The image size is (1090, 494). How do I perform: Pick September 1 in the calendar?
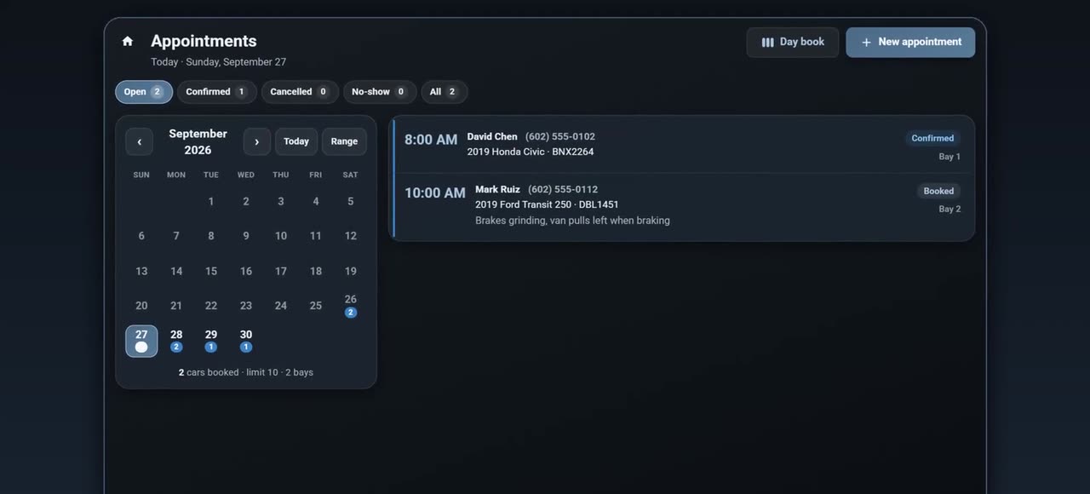pyautogui.click(x=211, y=202)
